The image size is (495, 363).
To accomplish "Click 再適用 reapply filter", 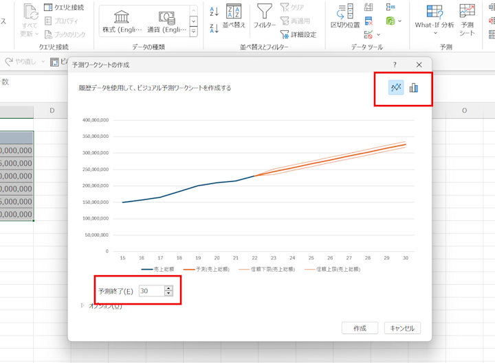I will 295,21.
